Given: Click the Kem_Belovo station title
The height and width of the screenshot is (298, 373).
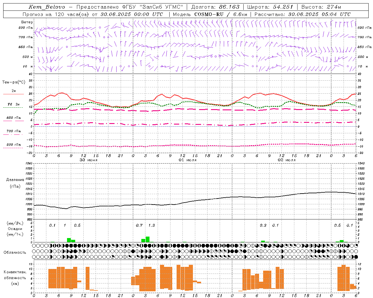Looking at the screenshot, I should click(47, 7).
